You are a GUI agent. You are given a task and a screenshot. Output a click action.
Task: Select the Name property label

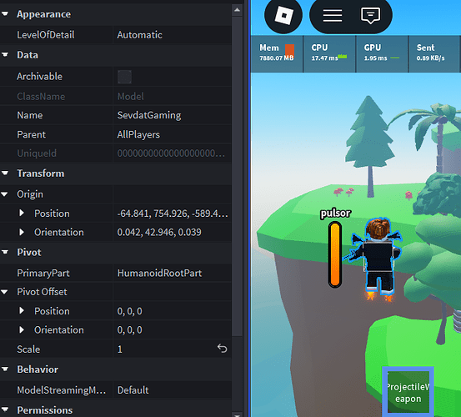30,115
